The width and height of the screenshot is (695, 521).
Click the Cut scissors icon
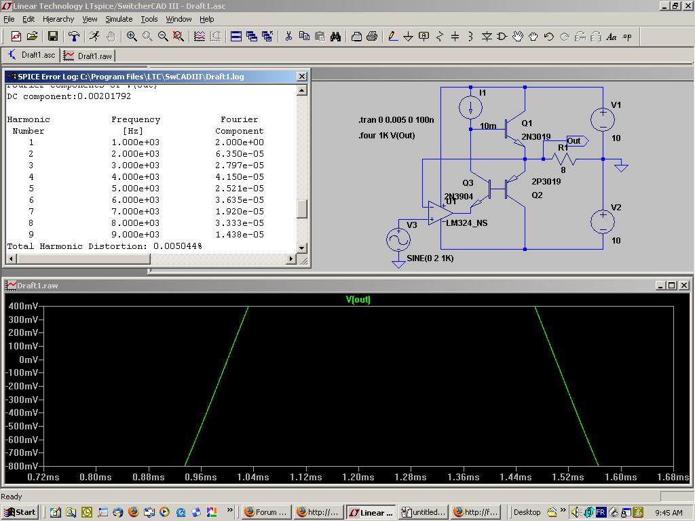tap(288, 37)
